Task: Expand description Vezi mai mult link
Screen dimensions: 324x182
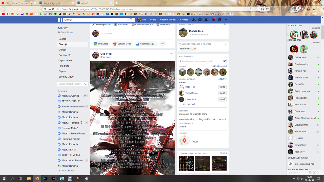Action: [x=219, y=119]
